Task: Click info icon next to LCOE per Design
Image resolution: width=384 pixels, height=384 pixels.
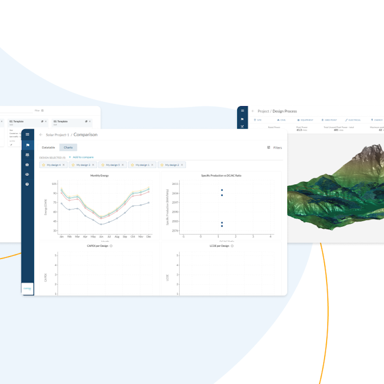Action: coord(232,246)
